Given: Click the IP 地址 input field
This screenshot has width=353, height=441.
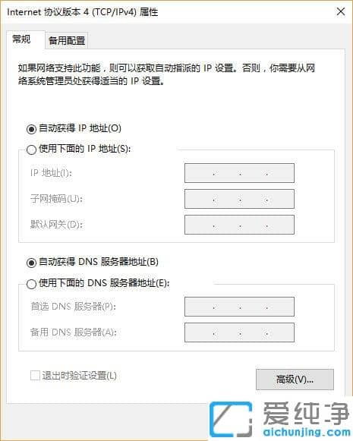Looking at the screenshot, I should click(x=239, y=173).
